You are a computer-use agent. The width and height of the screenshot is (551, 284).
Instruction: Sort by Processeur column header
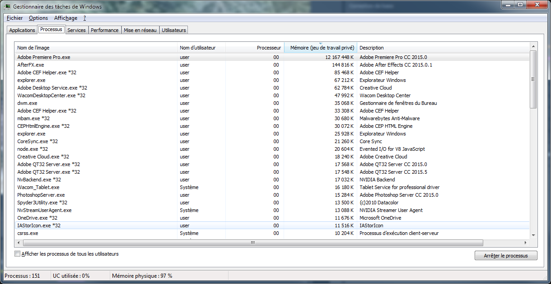pyautogui.click(x=255, y=48)
